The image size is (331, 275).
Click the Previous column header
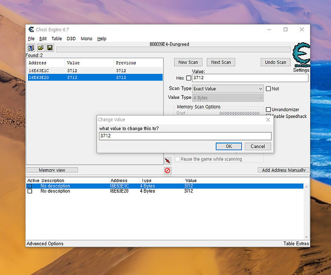tap(138, 63)
